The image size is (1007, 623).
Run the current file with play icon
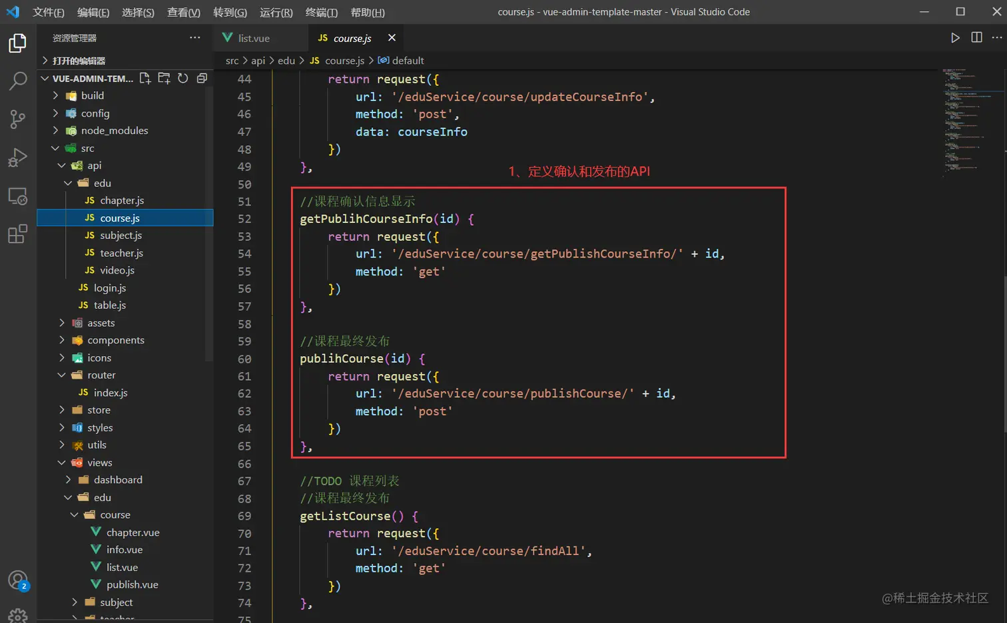955,38
